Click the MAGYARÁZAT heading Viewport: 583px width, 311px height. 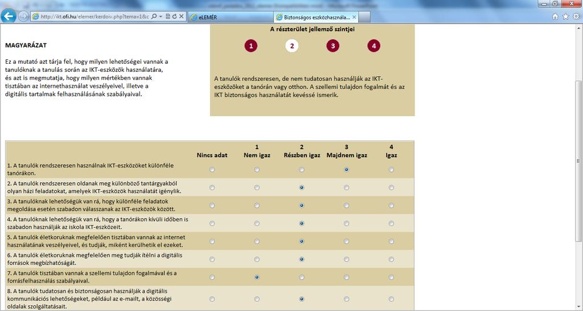(26, 46)
